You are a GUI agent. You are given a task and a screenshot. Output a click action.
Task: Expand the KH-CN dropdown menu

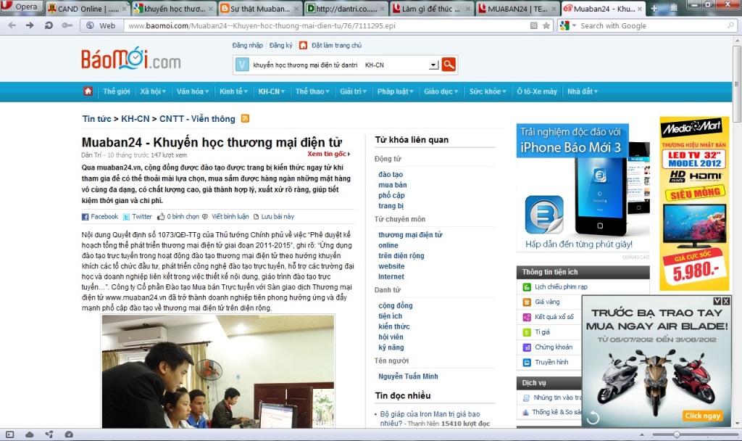(271, 91)
